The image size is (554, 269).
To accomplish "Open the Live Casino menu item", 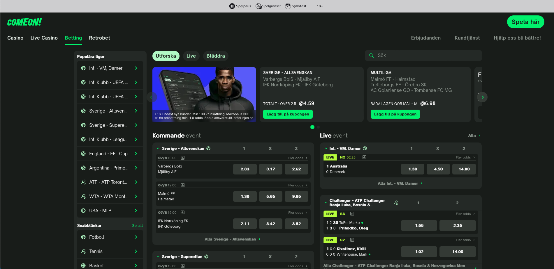I will point(44,38).
